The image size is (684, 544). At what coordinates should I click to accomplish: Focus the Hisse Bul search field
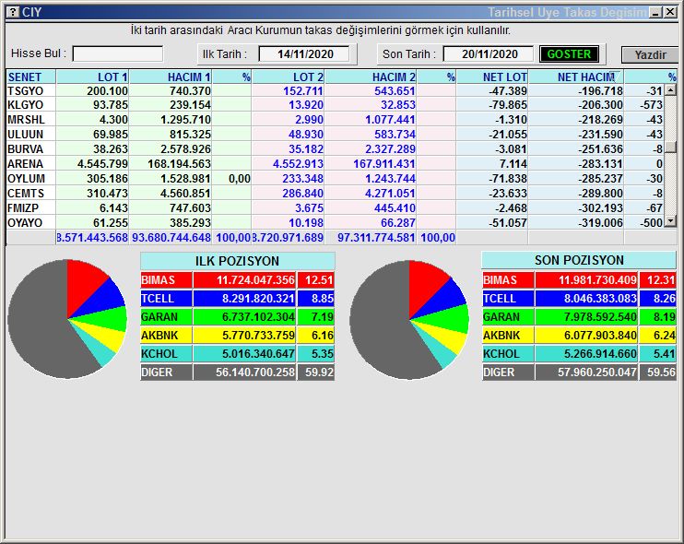pos(118,54)
